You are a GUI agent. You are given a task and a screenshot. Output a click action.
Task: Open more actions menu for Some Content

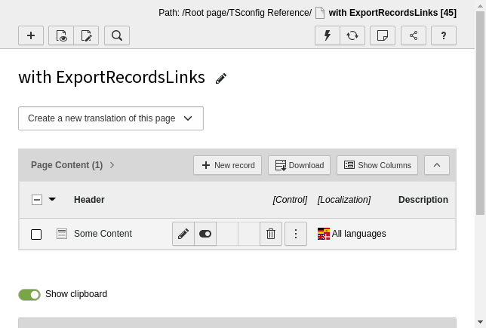296,234
